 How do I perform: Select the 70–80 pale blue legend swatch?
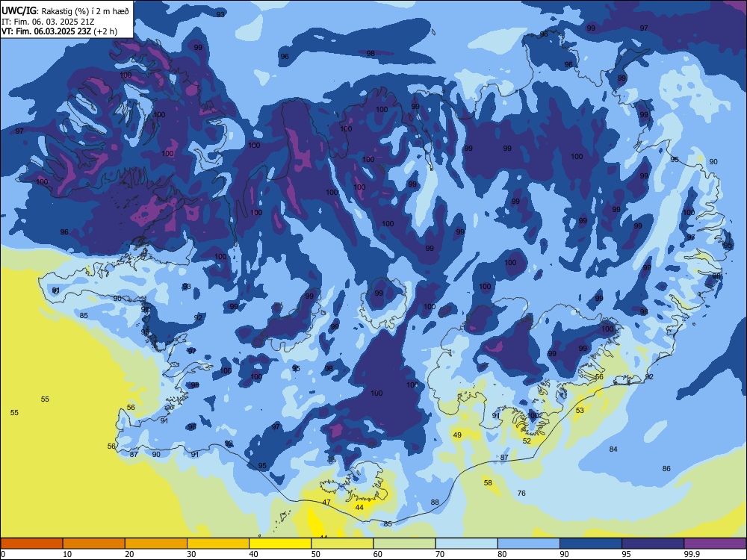pos(466,544)
